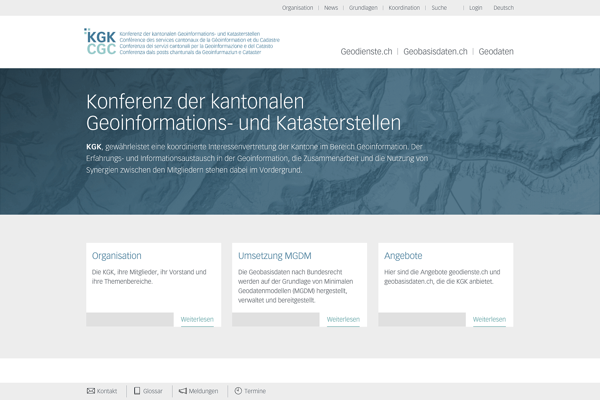This screenshot has height=400, width=600.
Task: Click Weiterlesen in the Organisation card
Action: point(197,319)
